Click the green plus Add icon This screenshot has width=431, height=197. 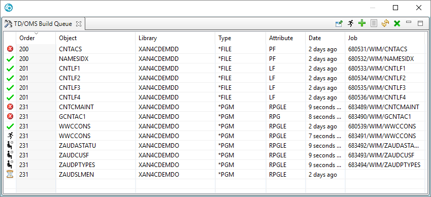tap(362, 23)
